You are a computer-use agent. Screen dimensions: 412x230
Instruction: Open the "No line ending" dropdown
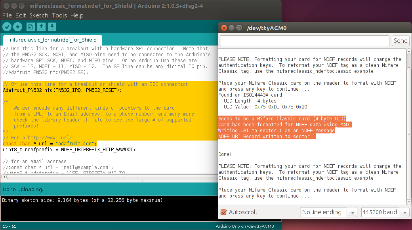point(324,212)
